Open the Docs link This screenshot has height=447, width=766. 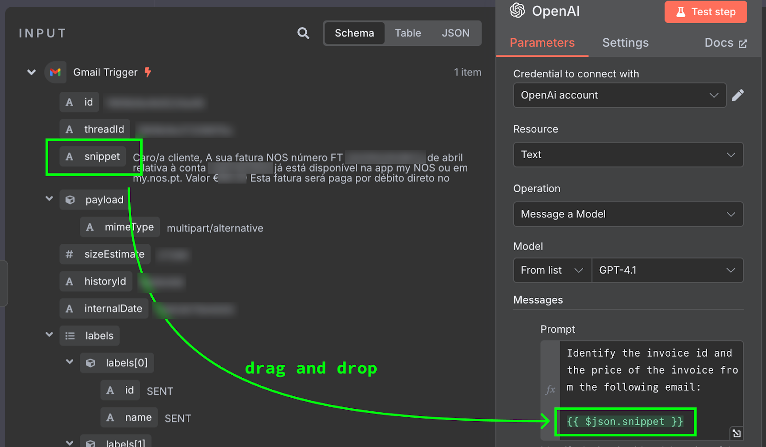(725, 43)
